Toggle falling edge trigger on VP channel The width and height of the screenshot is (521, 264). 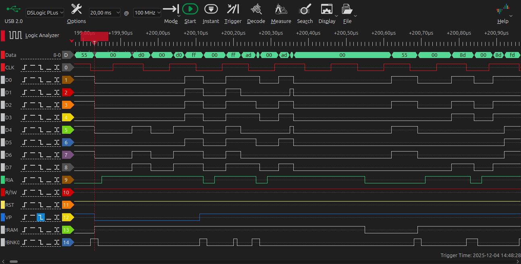(x=41, y=218)
